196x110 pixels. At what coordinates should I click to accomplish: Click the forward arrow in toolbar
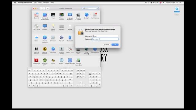[x=44, y=9]
